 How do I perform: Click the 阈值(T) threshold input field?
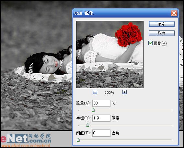[101, 133]
